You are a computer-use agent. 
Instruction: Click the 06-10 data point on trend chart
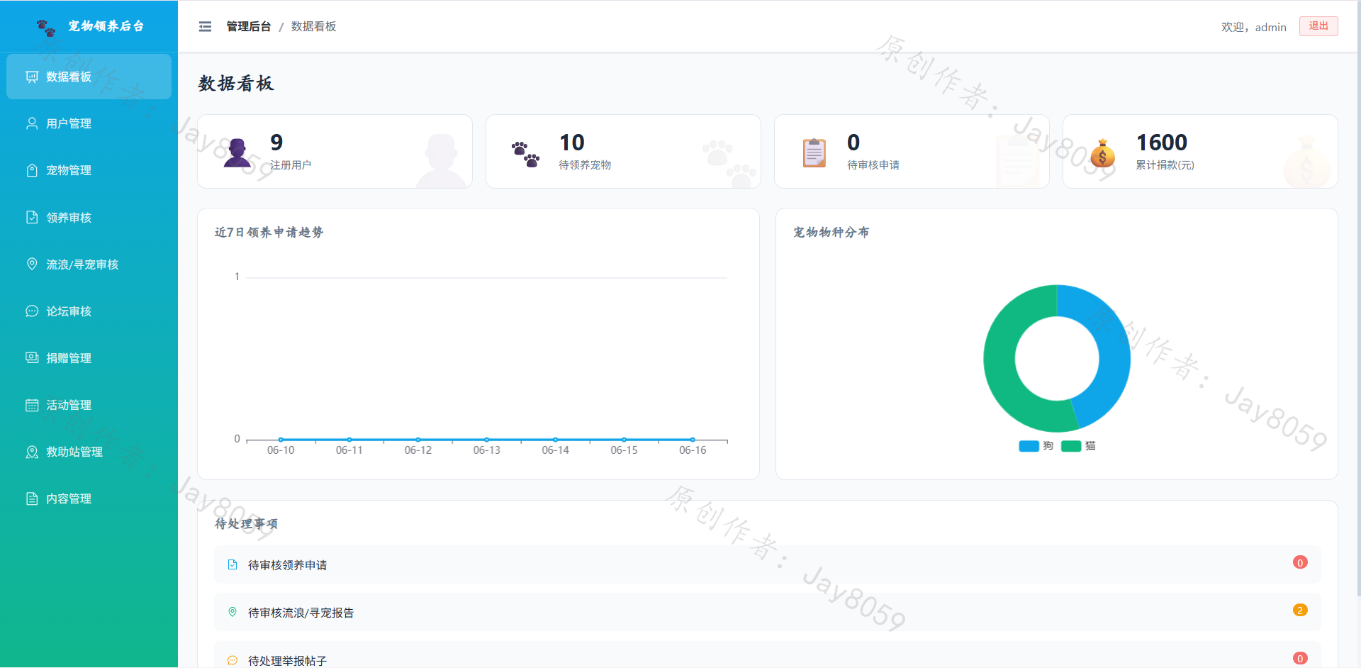[x=281, y=440]
